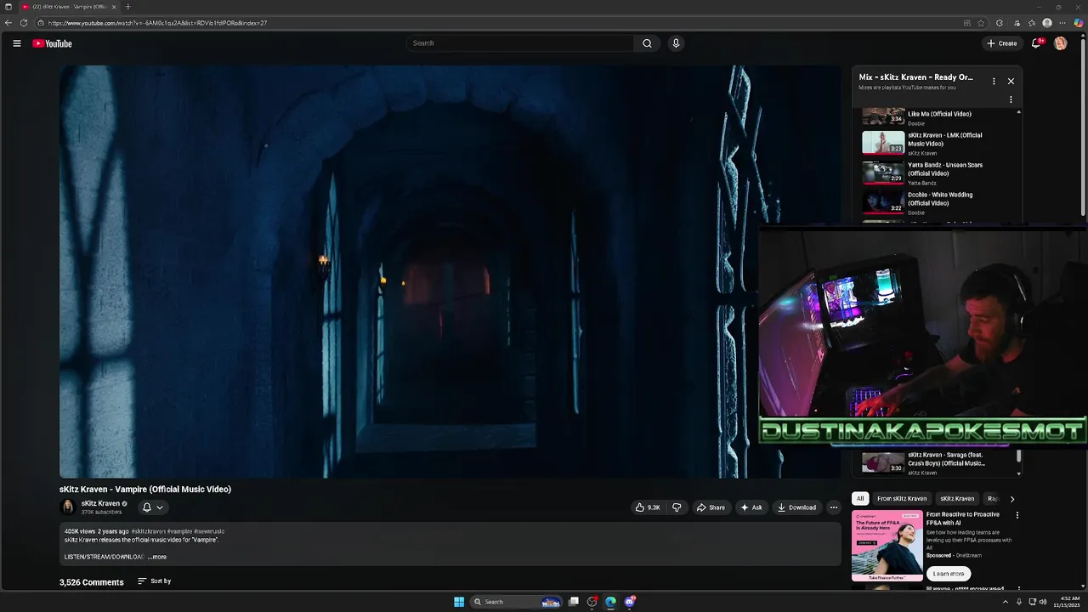This screenshot has height=612, width=1088.
Task: Reload the page with browser refresh icon
Action: tap(24, 23)
